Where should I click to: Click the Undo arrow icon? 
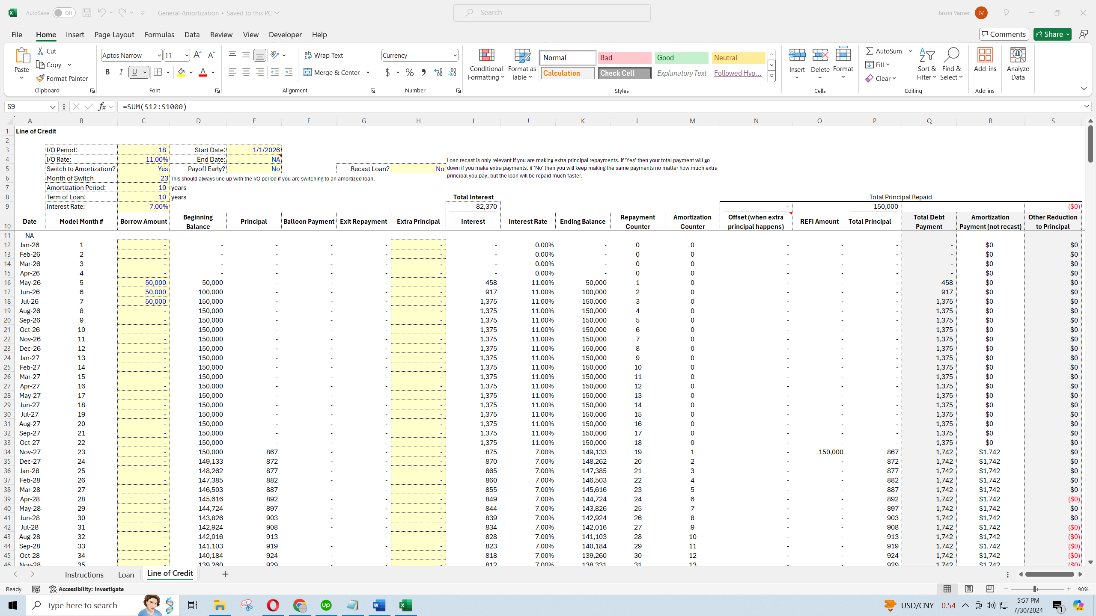click(x=101, y=13)
